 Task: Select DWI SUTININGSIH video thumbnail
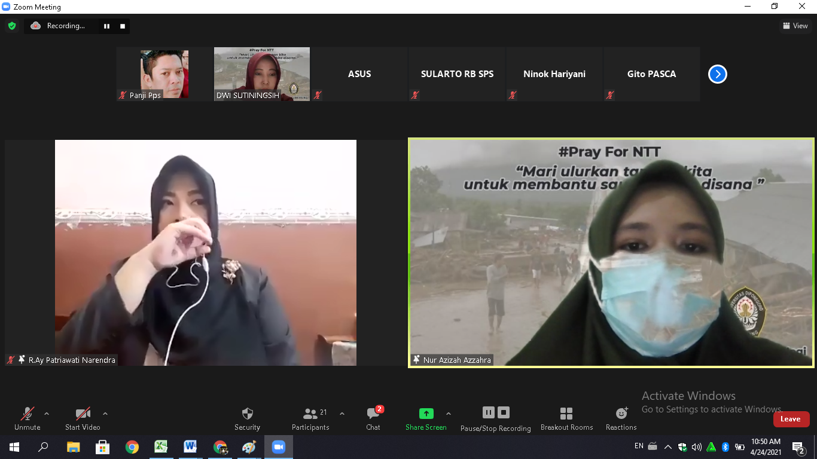tap(262, 74)
